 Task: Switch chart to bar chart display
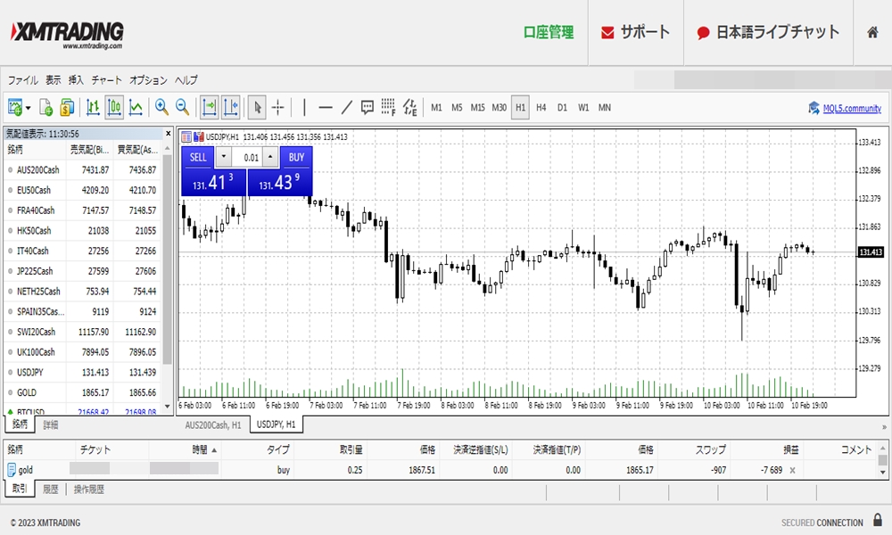pyautogui.click(x=93, y=108)
